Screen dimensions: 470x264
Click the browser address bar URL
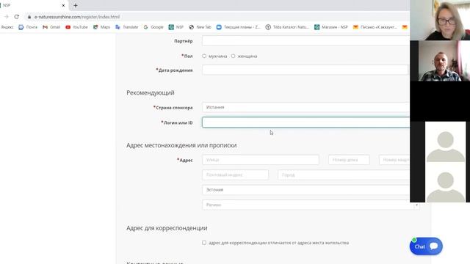[76, 17]
